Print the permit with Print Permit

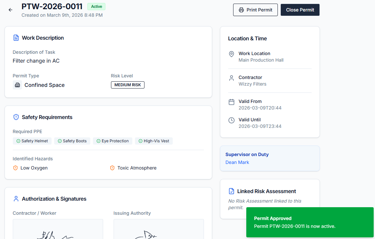[x=255, y=10]
